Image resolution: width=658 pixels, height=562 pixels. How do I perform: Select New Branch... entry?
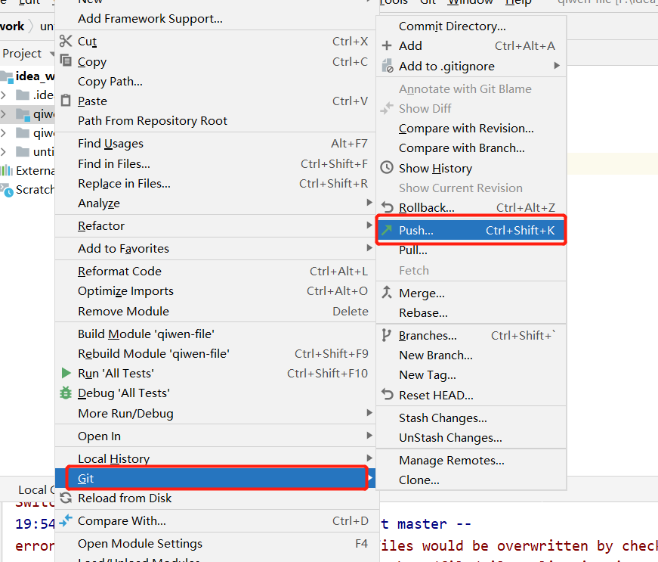coord(471,356)
